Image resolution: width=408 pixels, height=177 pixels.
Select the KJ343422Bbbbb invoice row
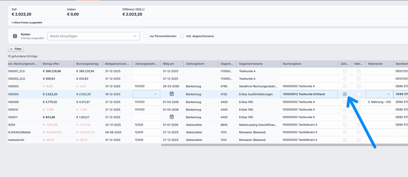(x=19, y=132)
